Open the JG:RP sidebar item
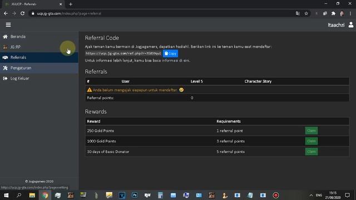The width and height of the screenshot is (356, 200). [x=39, y=47]
